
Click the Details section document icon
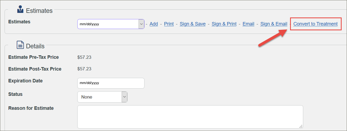(20, 45)
